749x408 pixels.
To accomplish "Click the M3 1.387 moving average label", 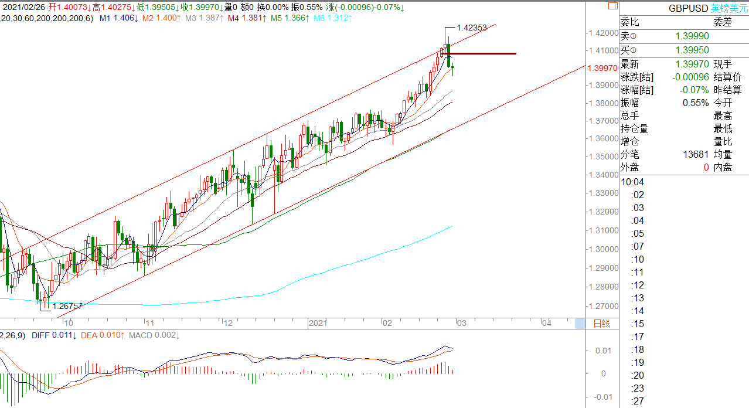I will pos(204,19).
